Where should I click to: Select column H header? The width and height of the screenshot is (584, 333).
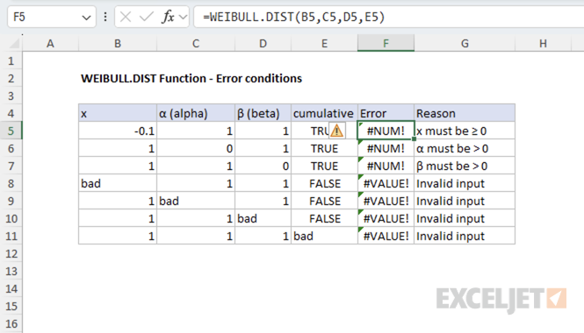click(543, 44)
